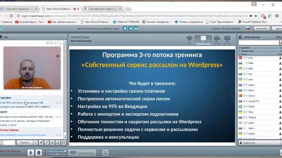Click the emoticon icon in chat toolbar
Viewport: 282px width, 158px height.
point(52,143)
